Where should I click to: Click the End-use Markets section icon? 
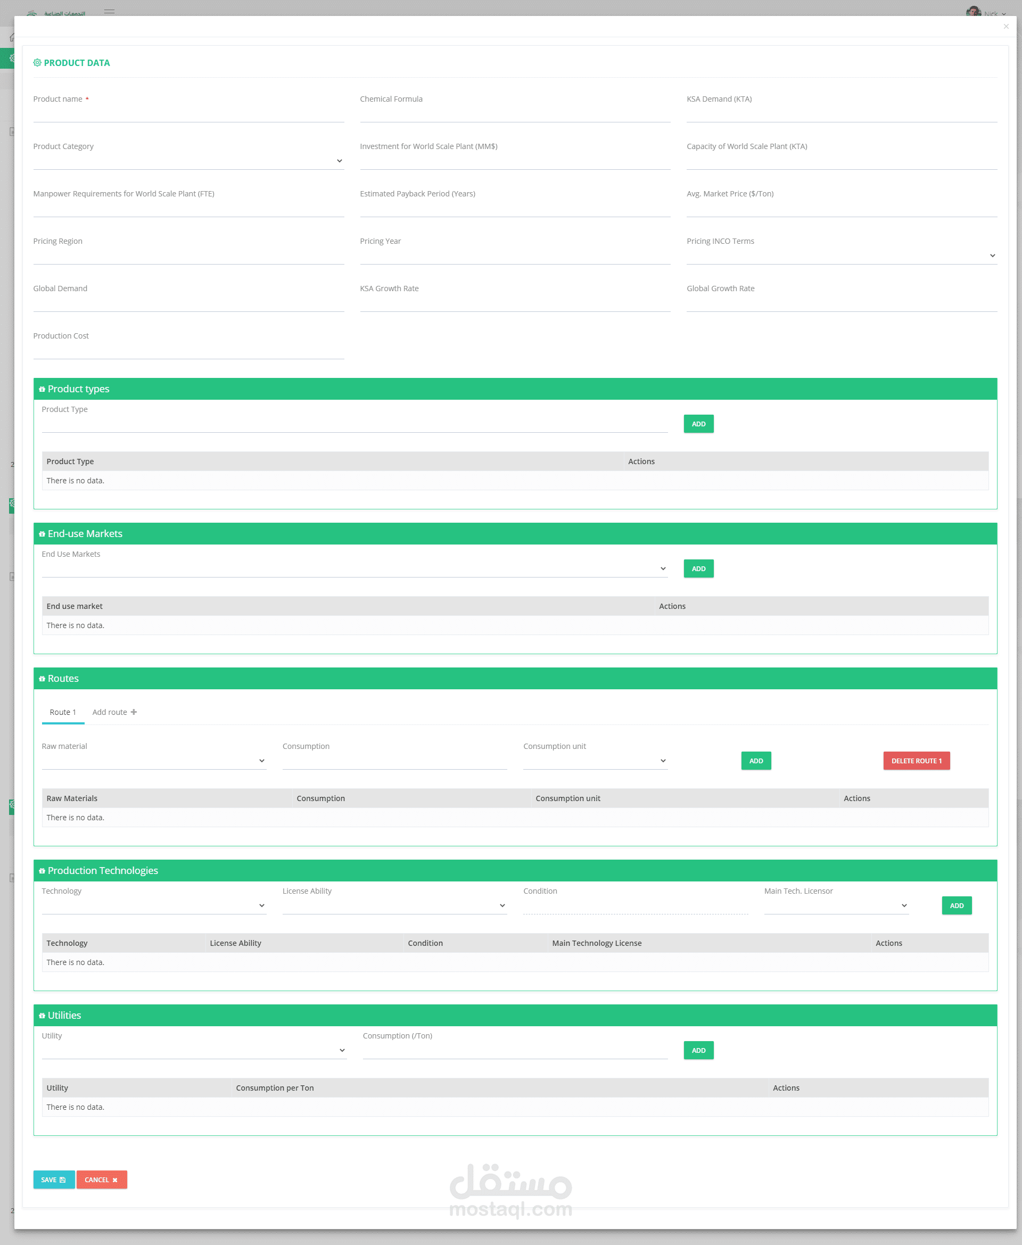[42, 534]
